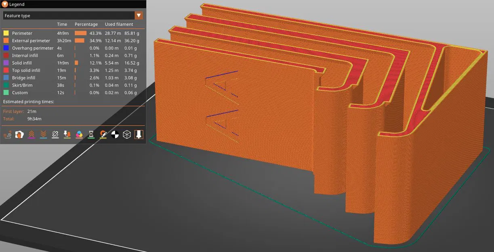Click the blue Overhang perimeter swatch
The image size is (494, 252).
(6, 48)
